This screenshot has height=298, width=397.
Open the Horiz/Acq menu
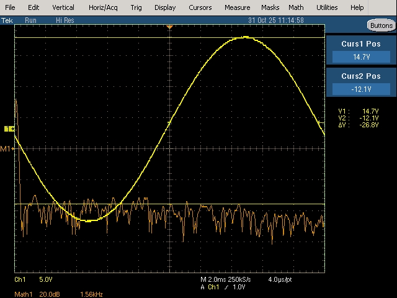click(103, 7)
